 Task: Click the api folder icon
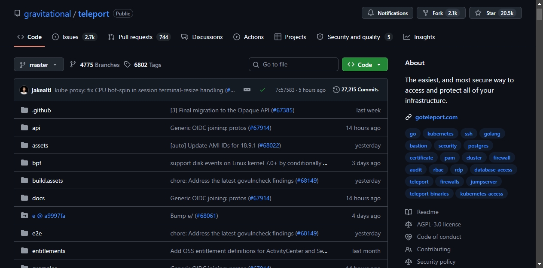pyautogui.click(x=24, y=128)
